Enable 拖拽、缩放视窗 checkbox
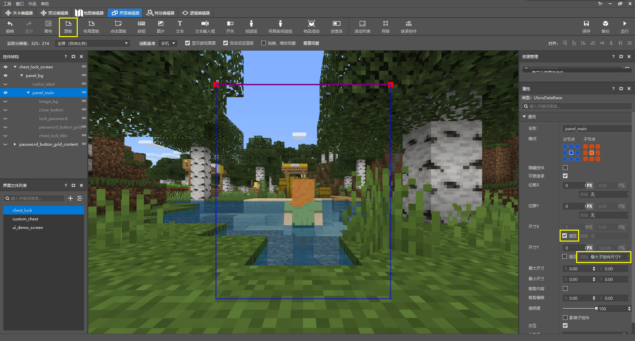 [264, 43]
